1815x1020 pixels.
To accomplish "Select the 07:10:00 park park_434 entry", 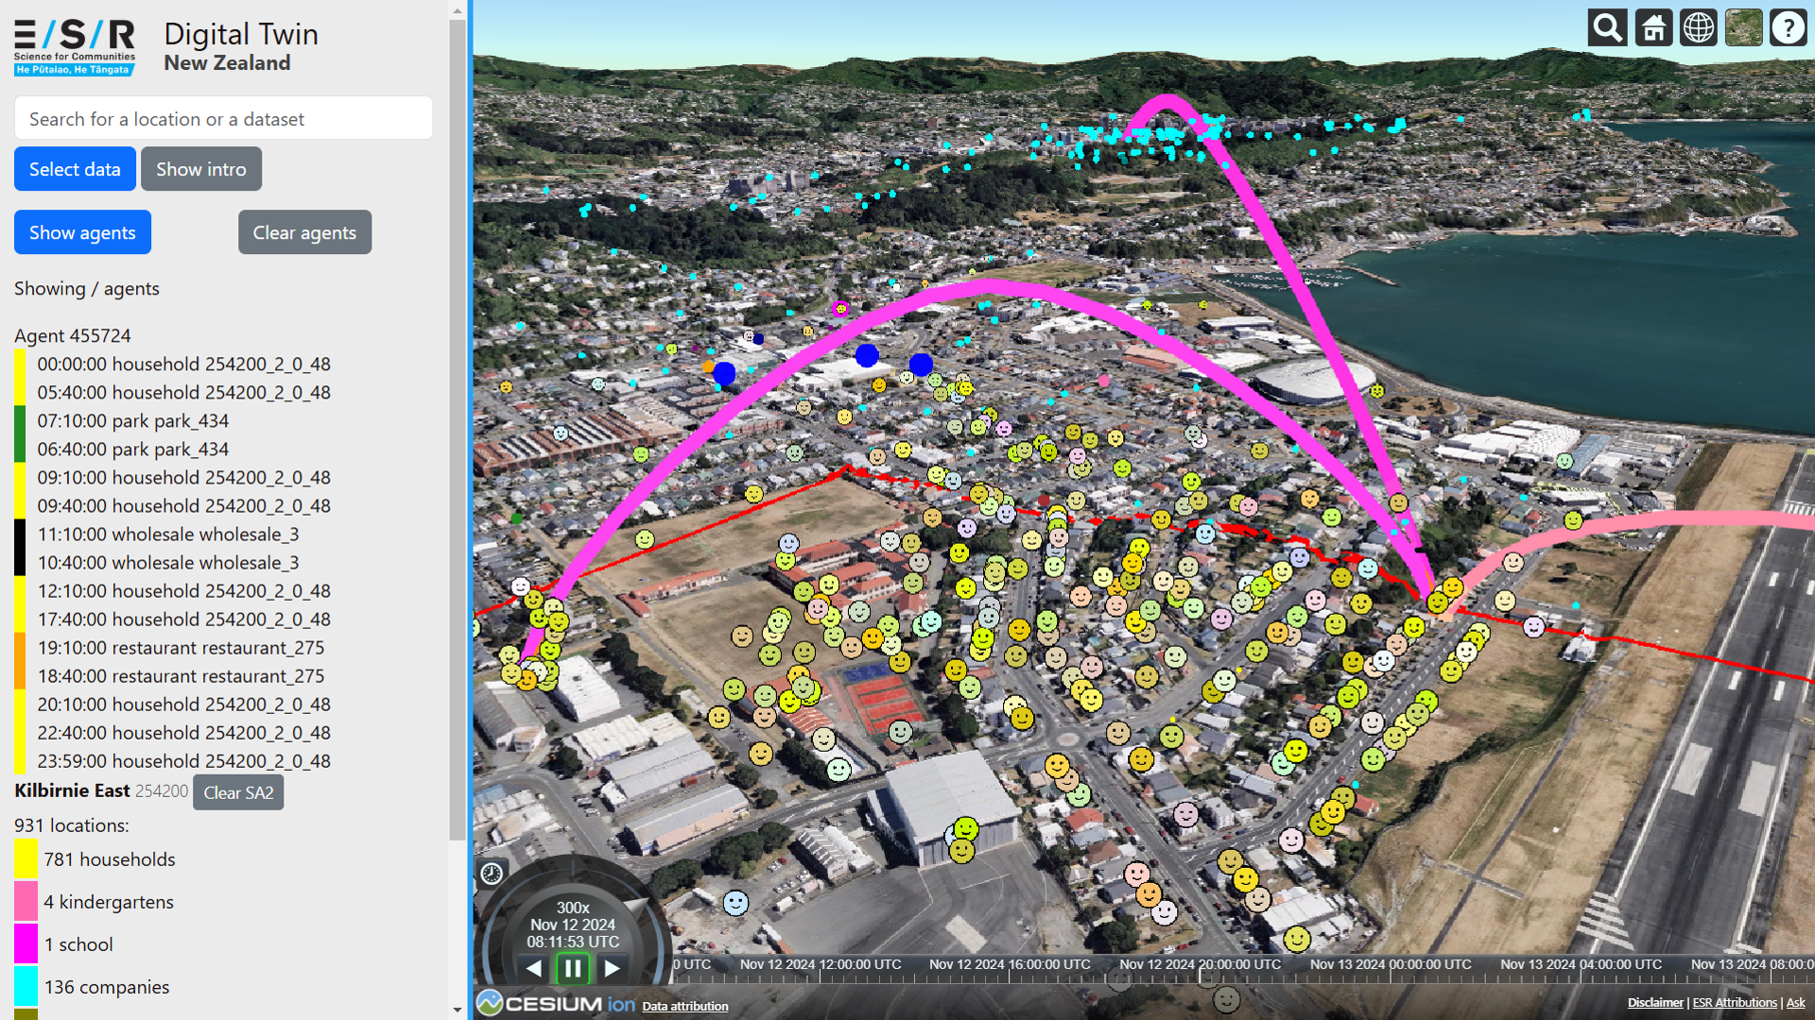I will 132,421.
